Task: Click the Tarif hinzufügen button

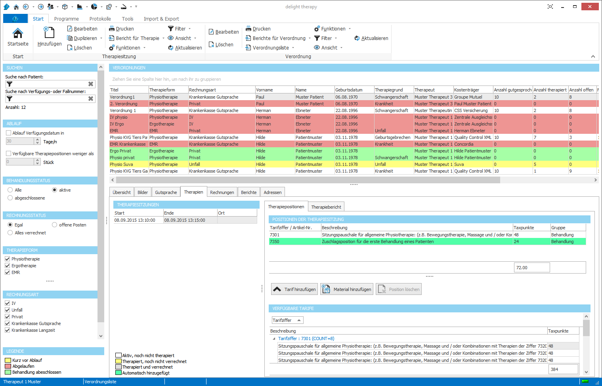Action: (295, 289)
